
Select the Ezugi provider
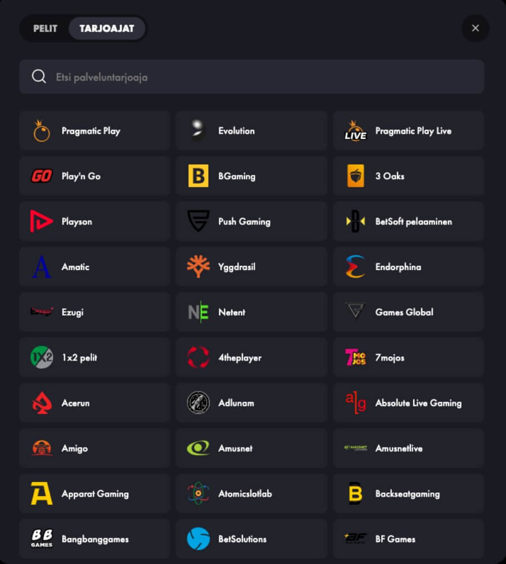94,312
